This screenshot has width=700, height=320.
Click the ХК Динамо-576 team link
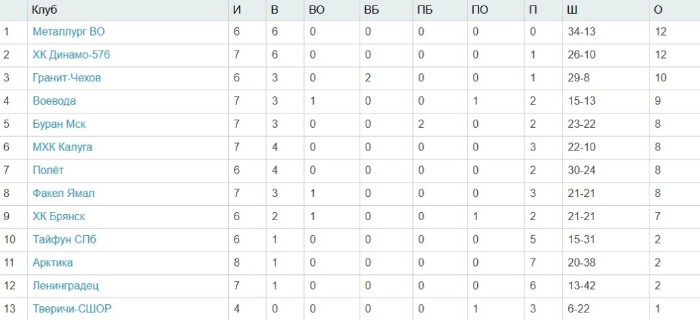click(71, 55)
